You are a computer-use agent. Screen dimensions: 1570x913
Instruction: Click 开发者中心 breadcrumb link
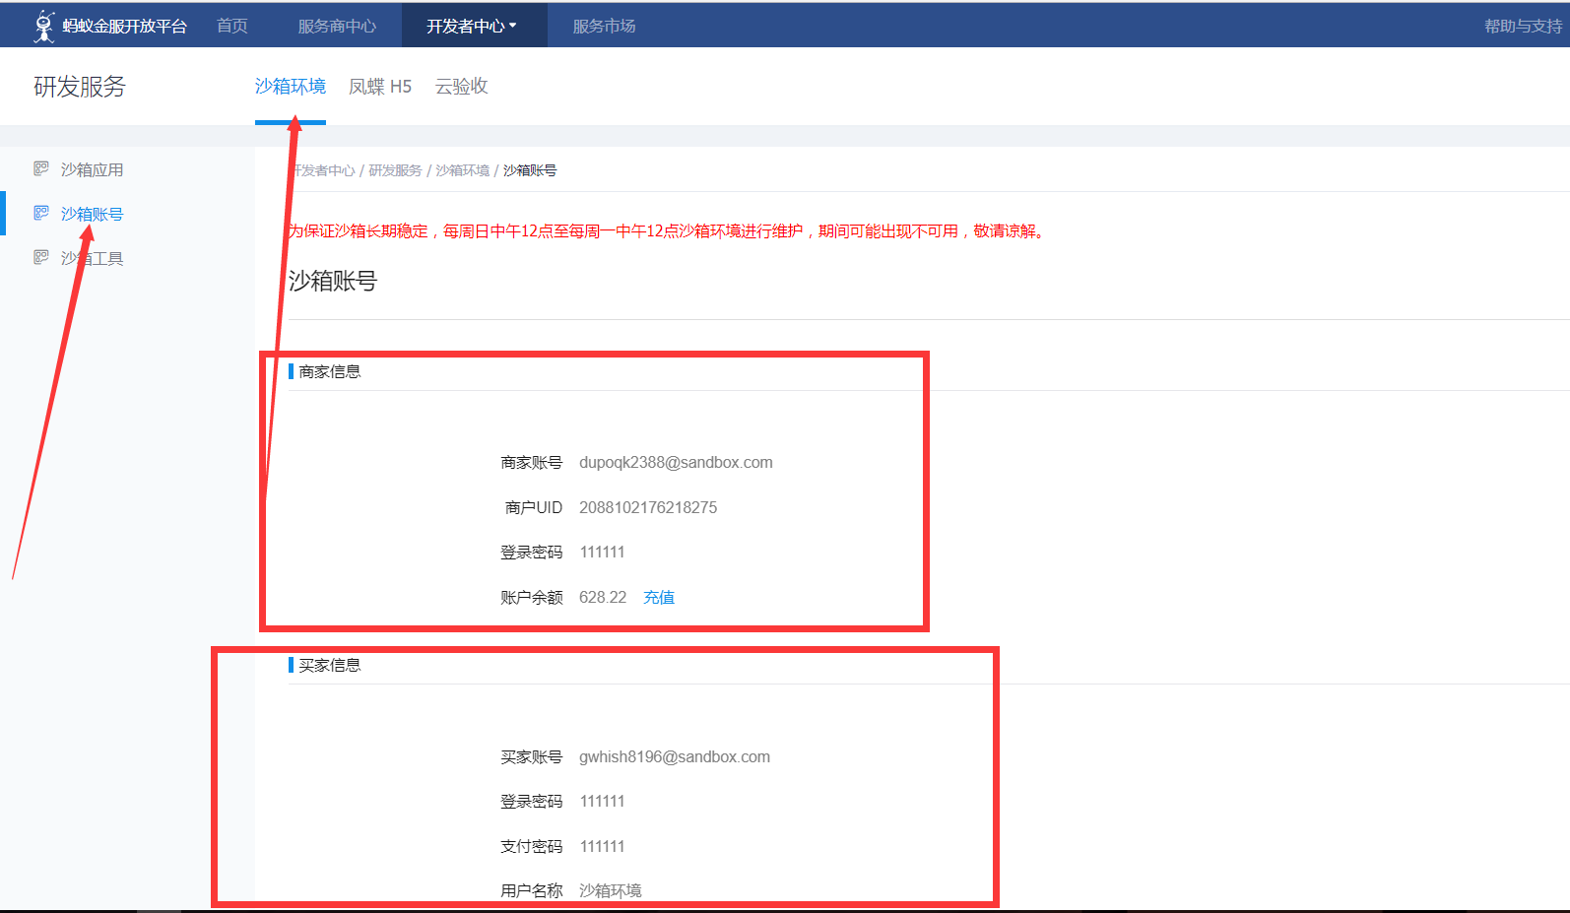323,170
